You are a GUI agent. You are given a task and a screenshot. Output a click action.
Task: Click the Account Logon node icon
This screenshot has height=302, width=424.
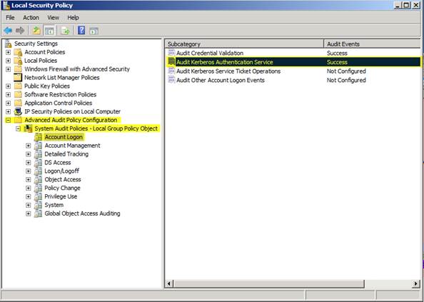click(39, 137)
